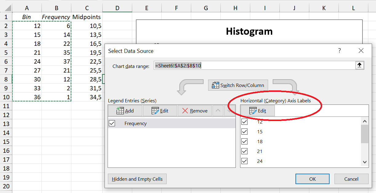This screenshot has width=376, height=193.
Task: Confirm with the OK button
Action: coord(312,179)
